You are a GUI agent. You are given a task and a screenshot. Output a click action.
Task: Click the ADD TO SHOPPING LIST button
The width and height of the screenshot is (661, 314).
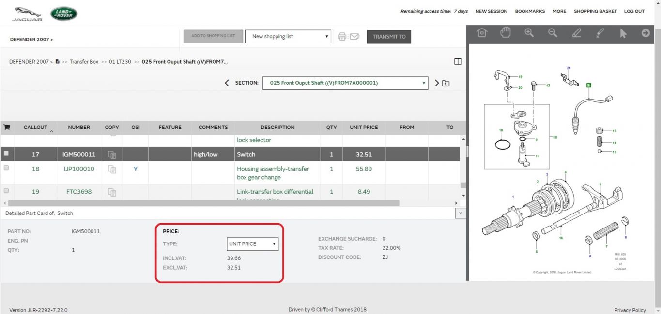click(x=213, y=36)
